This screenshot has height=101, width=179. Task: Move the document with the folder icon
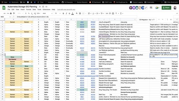43,7
